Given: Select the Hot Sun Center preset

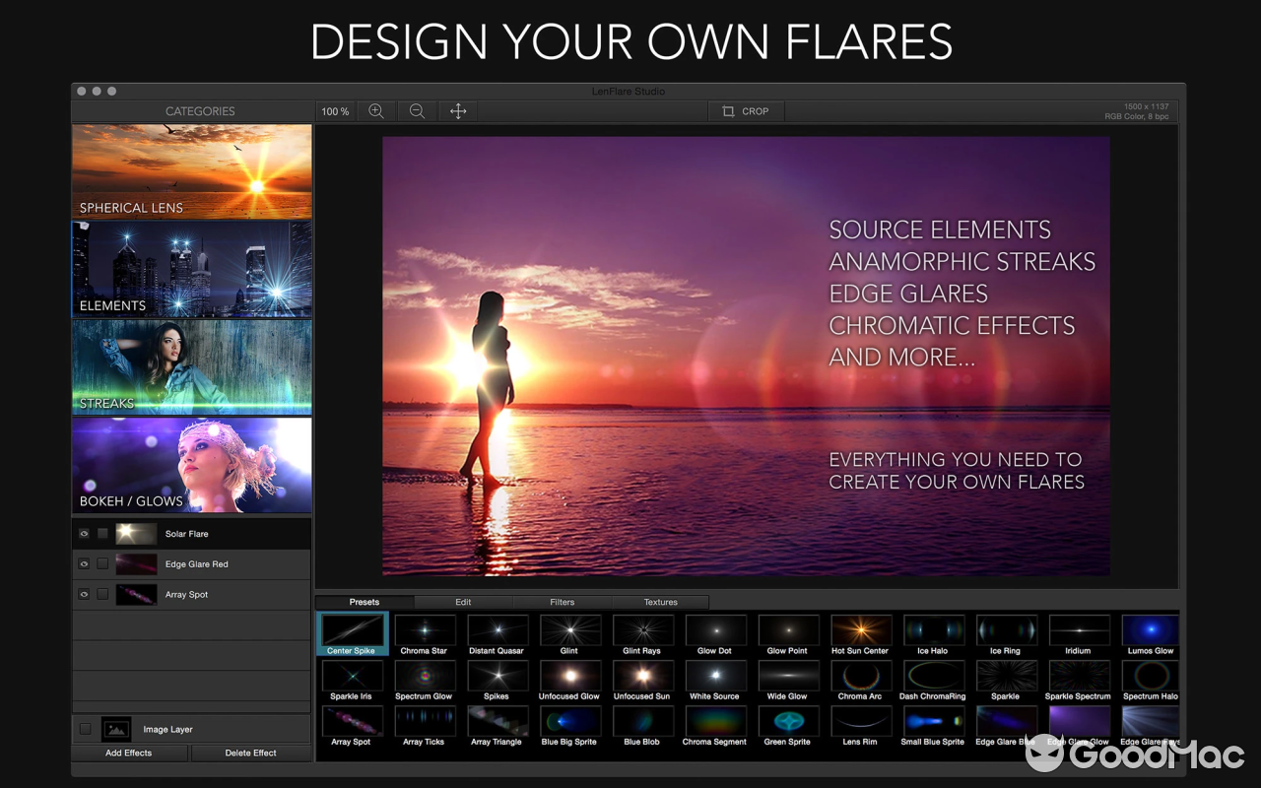Looking at the screenshot, I should pos(861,630).
